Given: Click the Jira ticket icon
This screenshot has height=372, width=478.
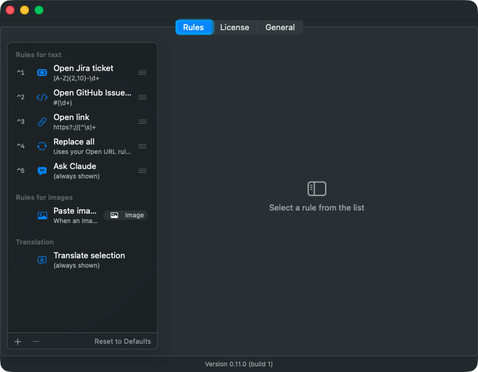Looking at the screenshot, I should click(42, 72).
